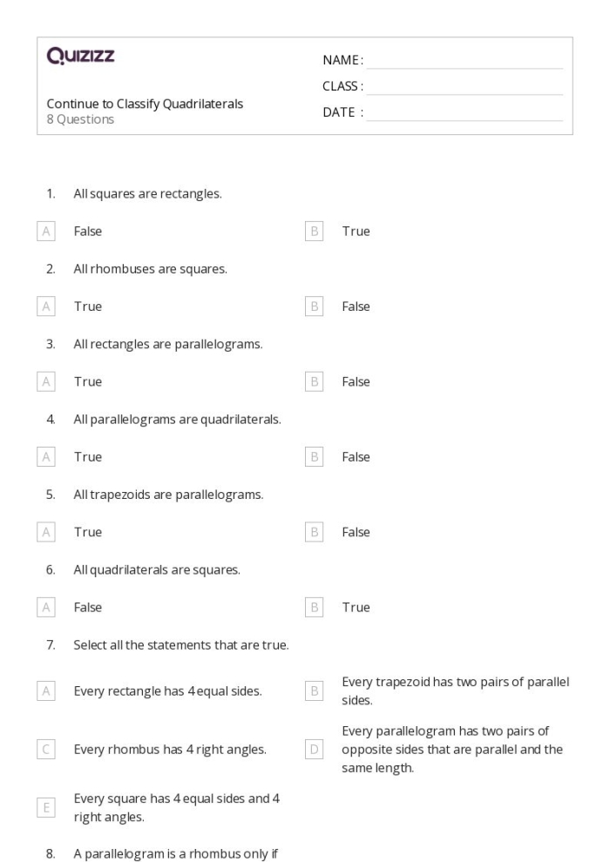Choose A True for rectangles are parallelograms

[x=46, y=381]
